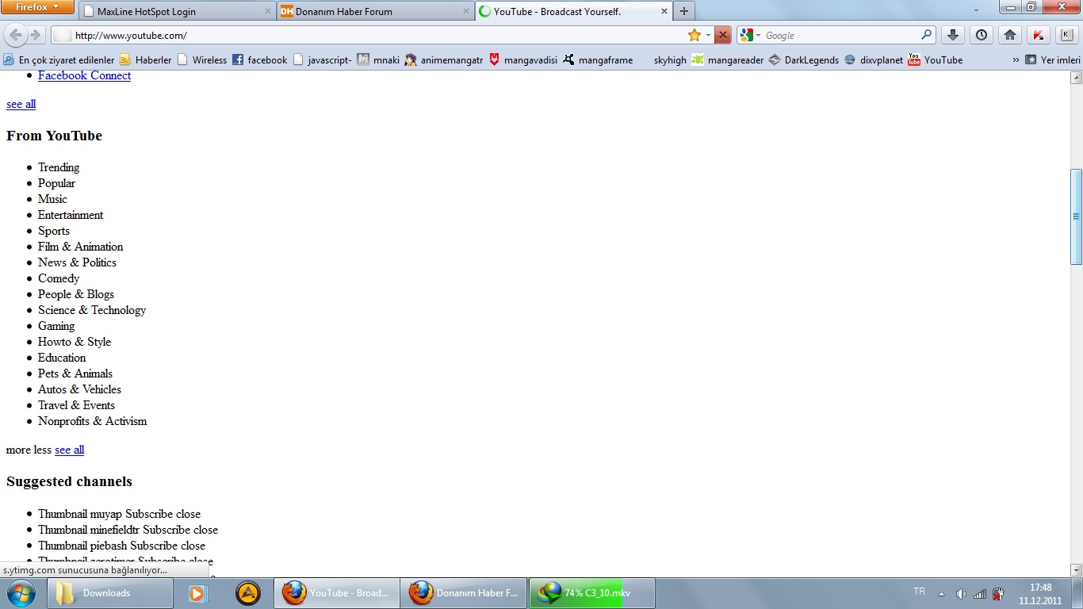Click the URL address field
This screenshot has height=609, width=1083.
pyautogui.click(x=379, y=35)
